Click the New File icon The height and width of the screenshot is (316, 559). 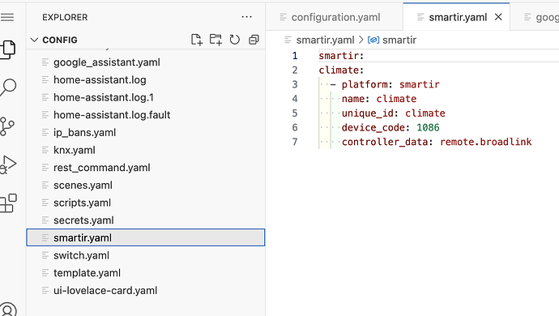pos(196,40)
